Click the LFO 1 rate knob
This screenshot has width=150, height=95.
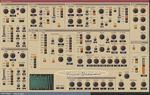pos(23,11)
